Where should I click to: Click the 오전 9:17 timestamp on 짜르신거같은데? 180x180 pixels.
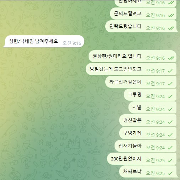[x=155, y=84]
